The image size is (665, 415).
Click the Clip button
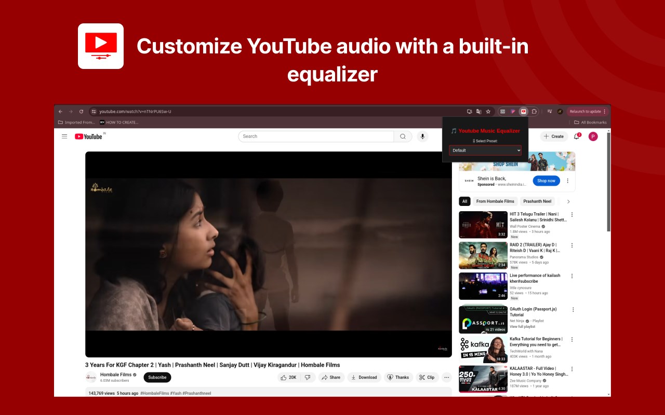click(x=427, y=377)
